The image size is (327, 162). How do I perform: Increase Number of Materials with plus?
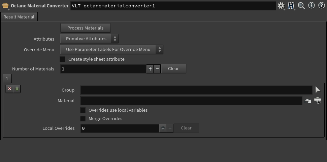pyautogui.click(x=150, y=69)
